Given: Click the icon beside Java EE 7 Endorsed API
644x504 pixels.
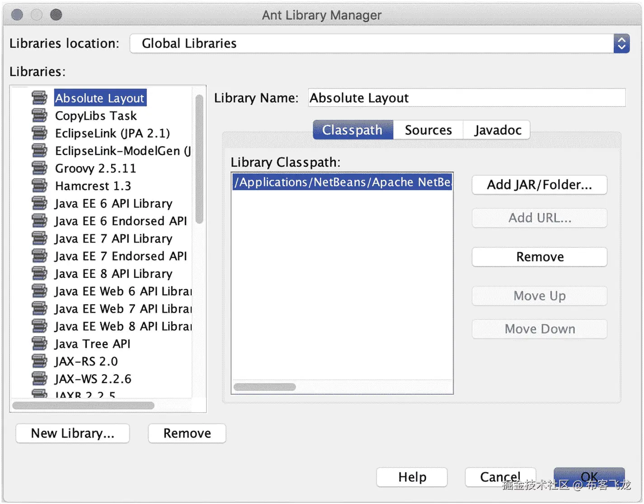Looking at the screenshot, I should click(x=39, y=256).
